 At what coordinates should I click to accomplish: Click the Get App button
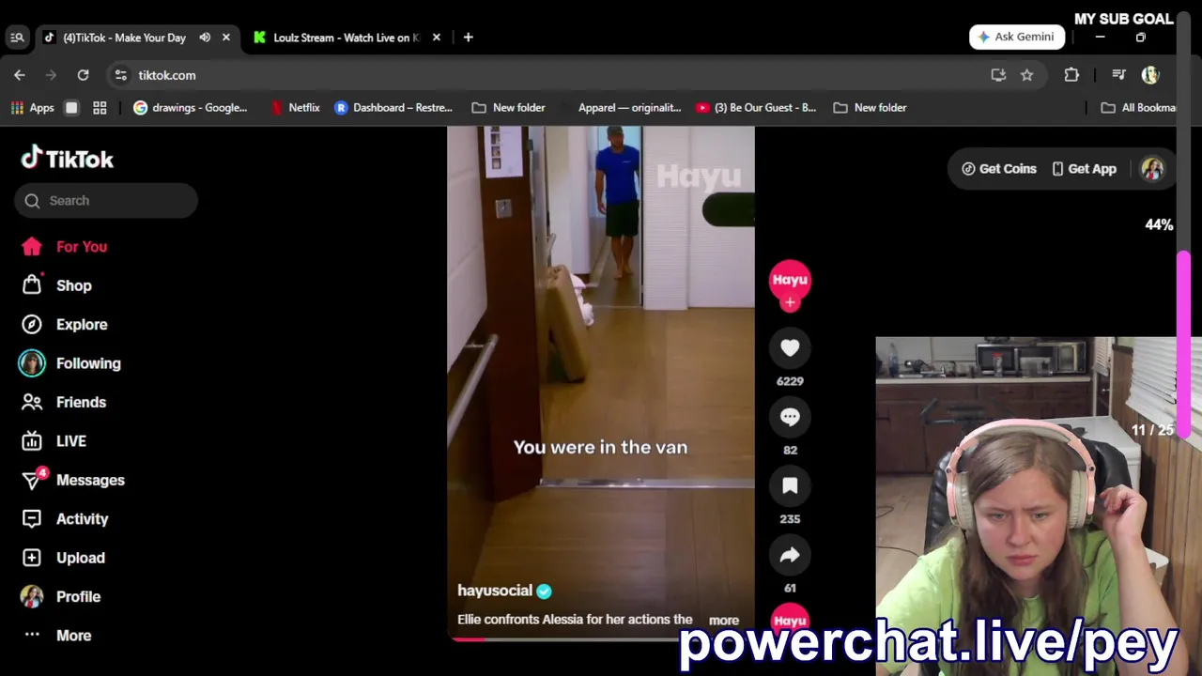coord(1084,169)
